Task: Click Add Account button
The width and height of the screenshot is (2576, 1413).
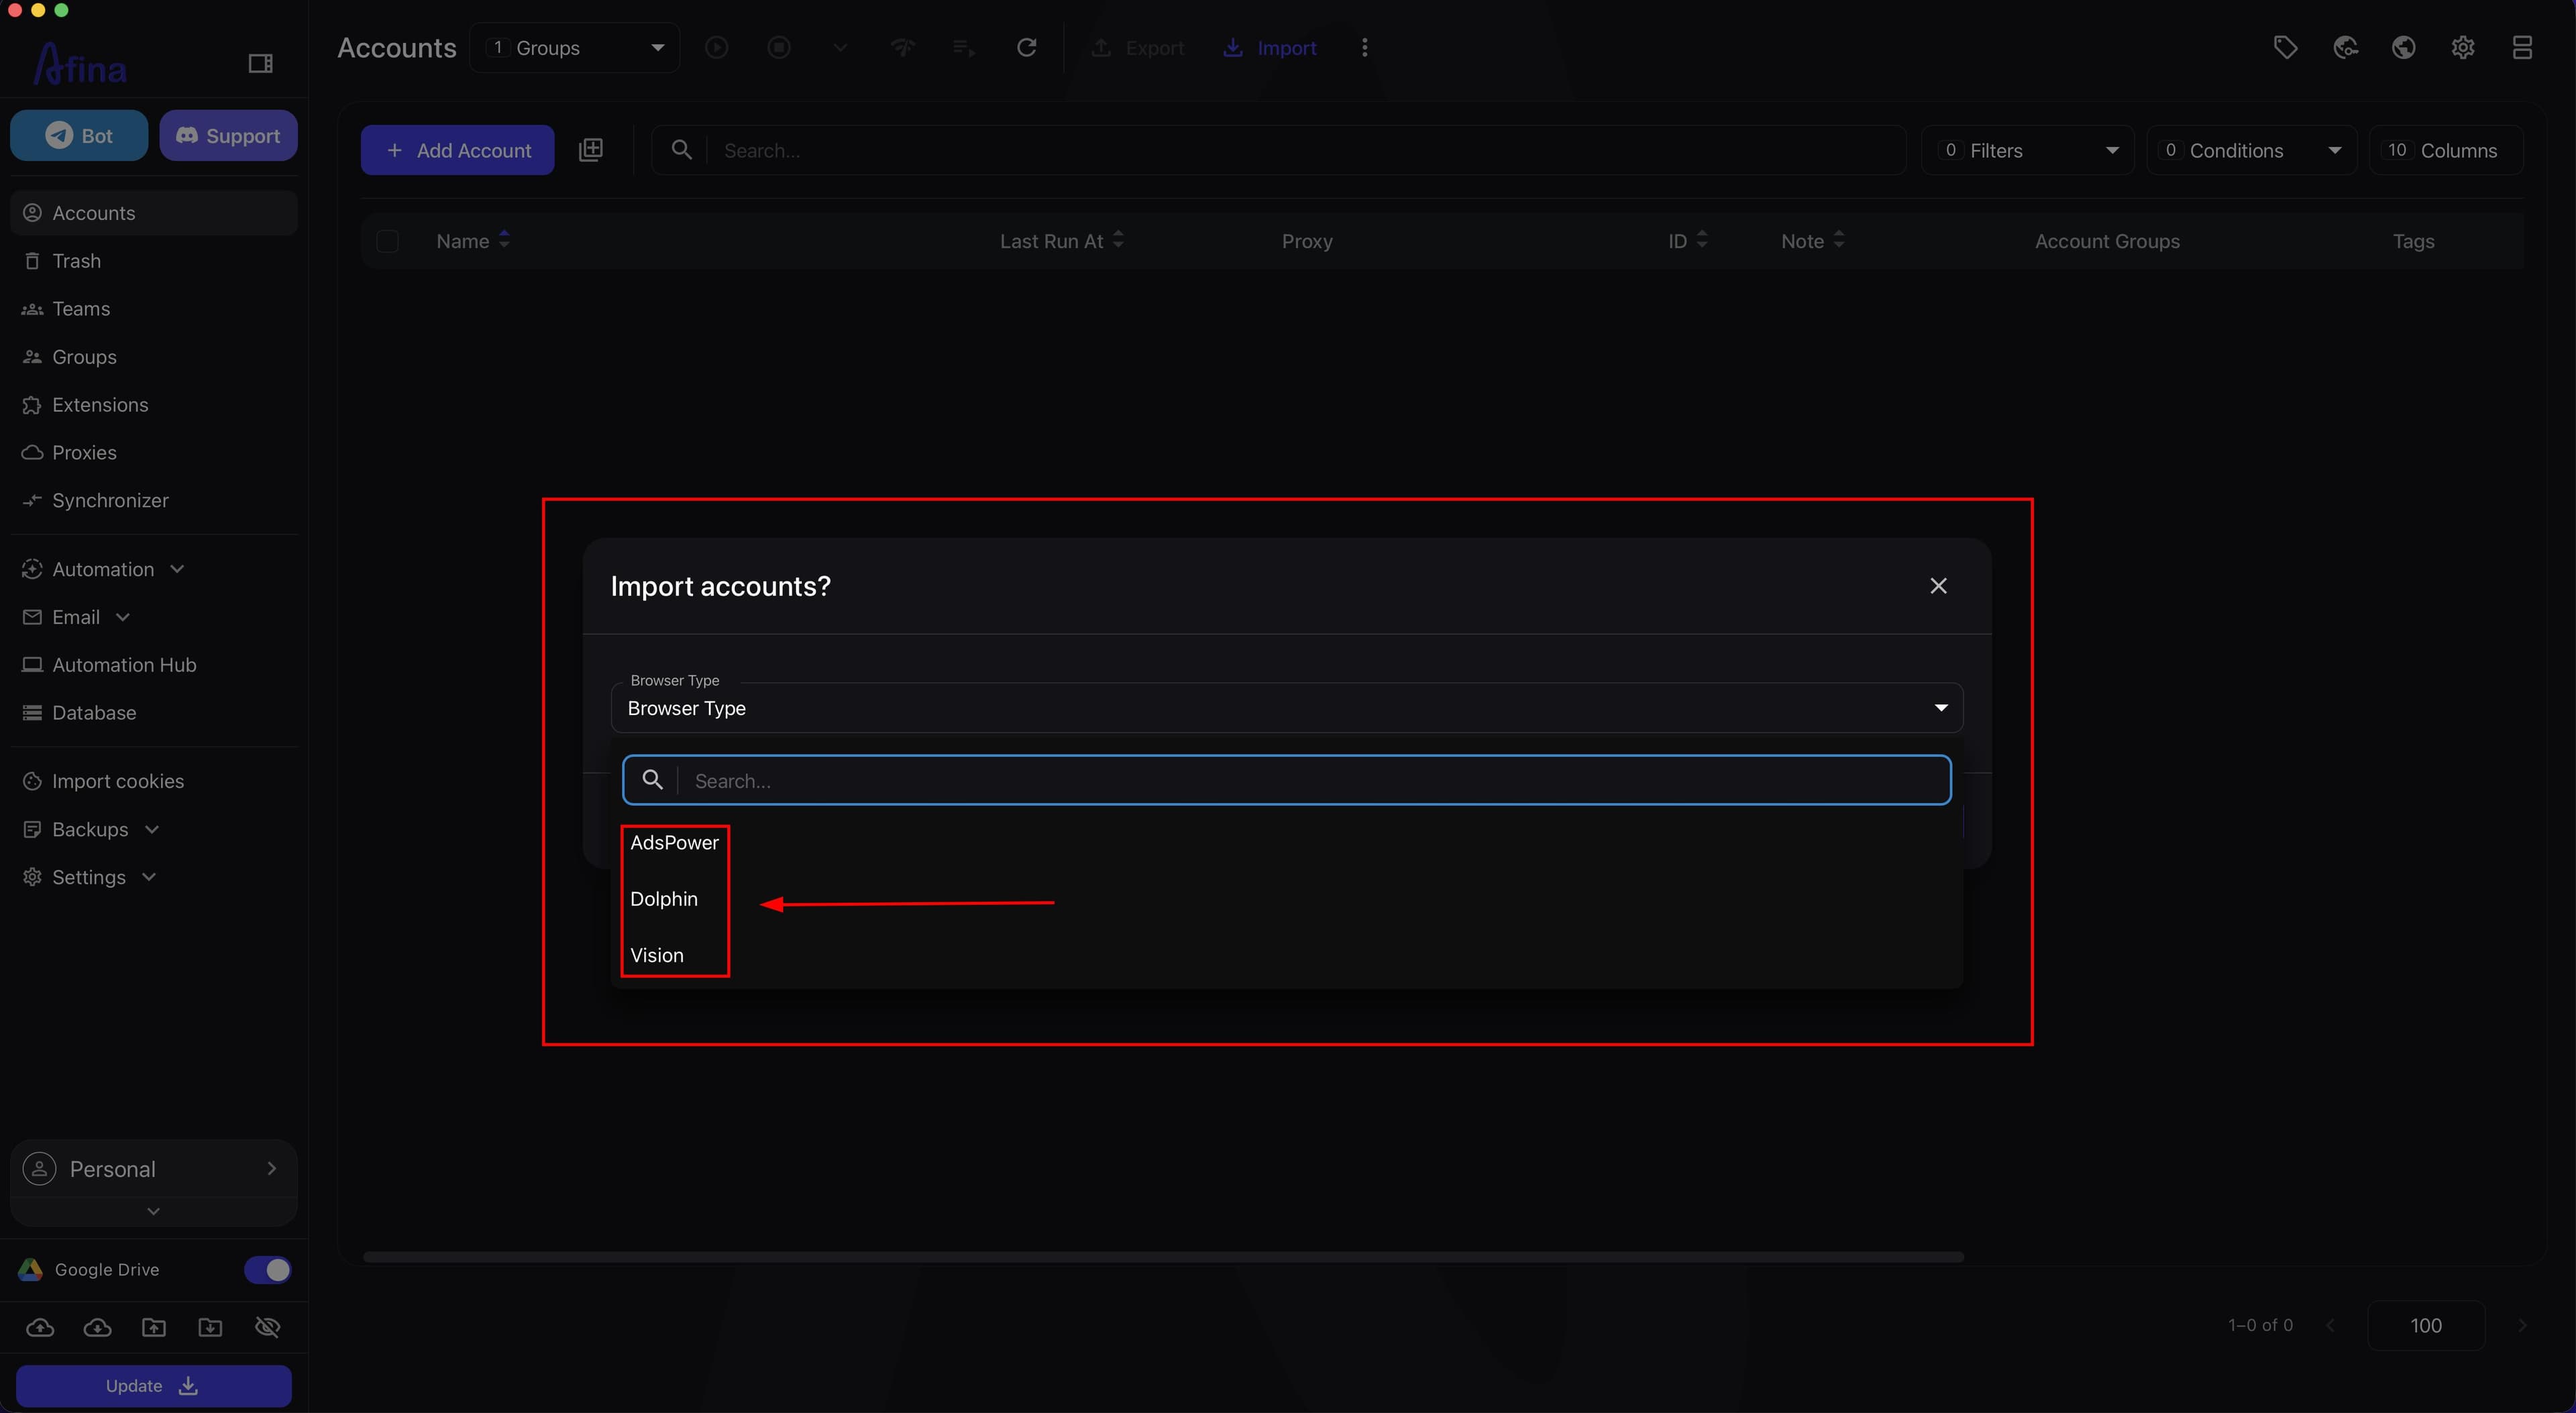Action: (457, 150)
